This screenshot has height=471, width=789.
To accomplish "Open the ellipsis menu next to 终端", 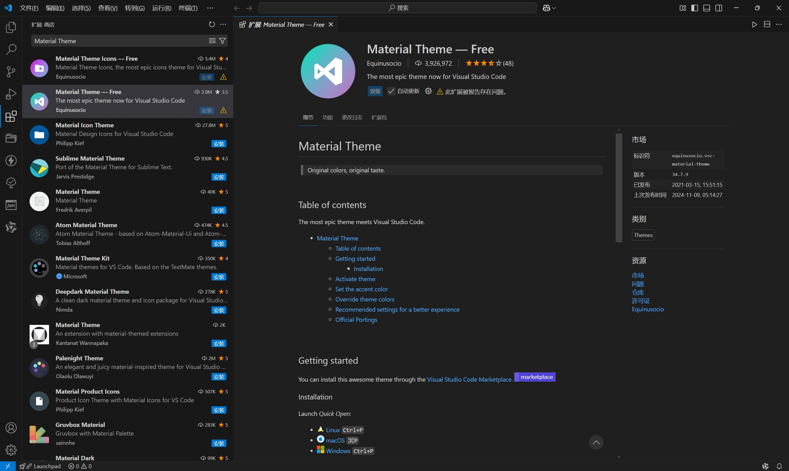I will tap(210, 8).
